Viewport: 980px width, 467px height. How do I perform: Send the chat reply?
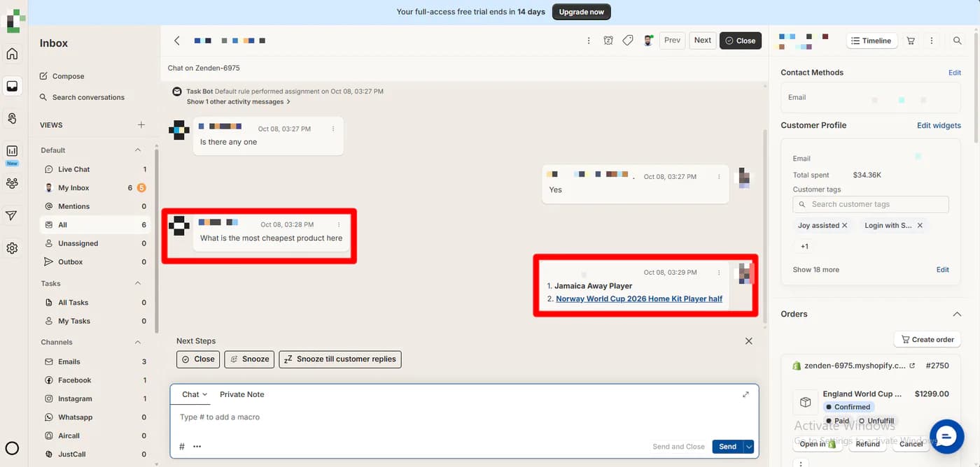(x=727, y=447)
